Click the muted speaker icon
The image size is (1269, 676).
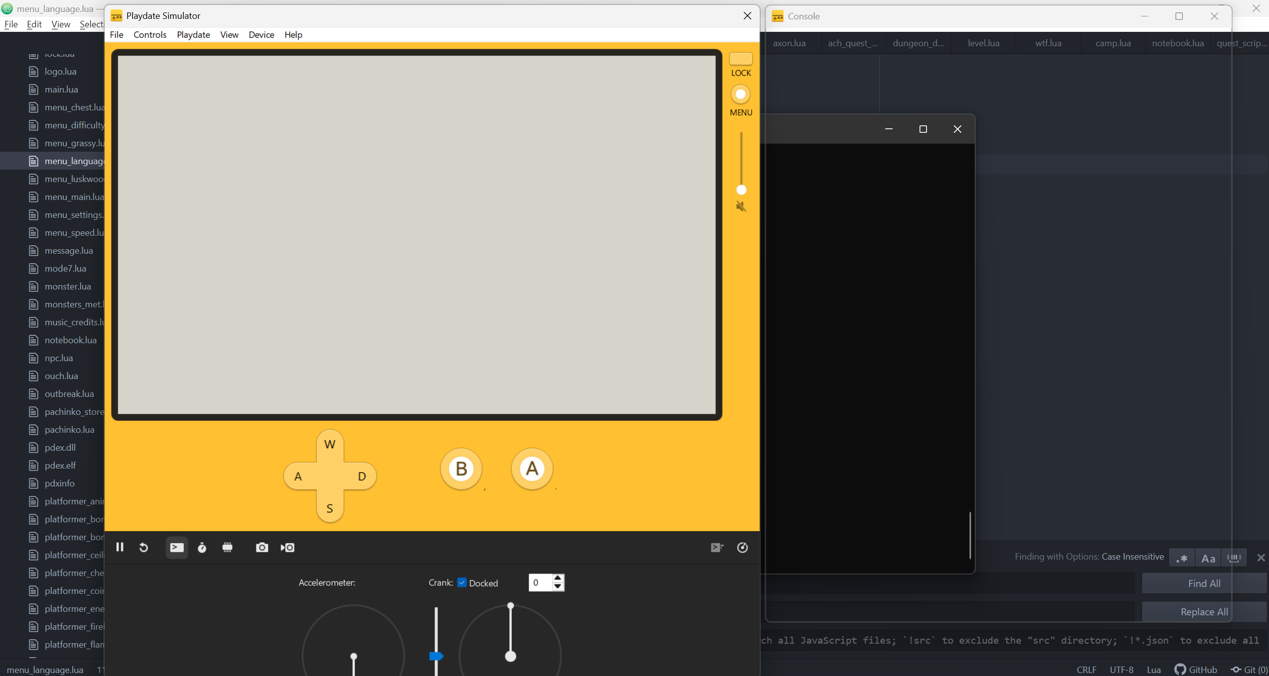pos(741,206)
